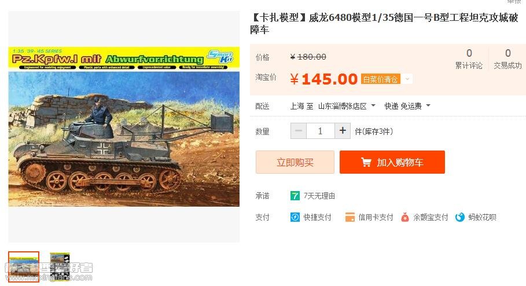526x286 pixels.
Task: Click the orange credit card payment icon
Action: pos(350,217)
